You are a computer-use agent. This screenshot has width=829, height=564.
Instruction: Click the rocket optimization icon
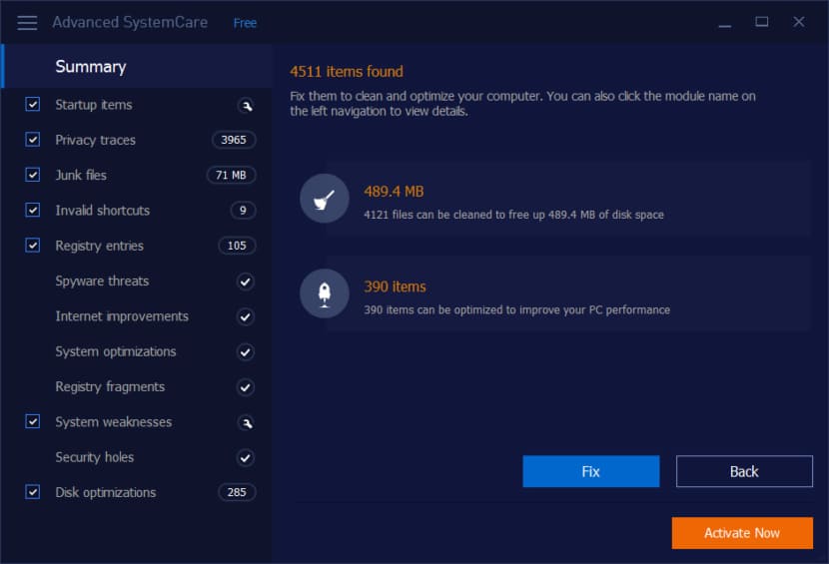[324, 293]
